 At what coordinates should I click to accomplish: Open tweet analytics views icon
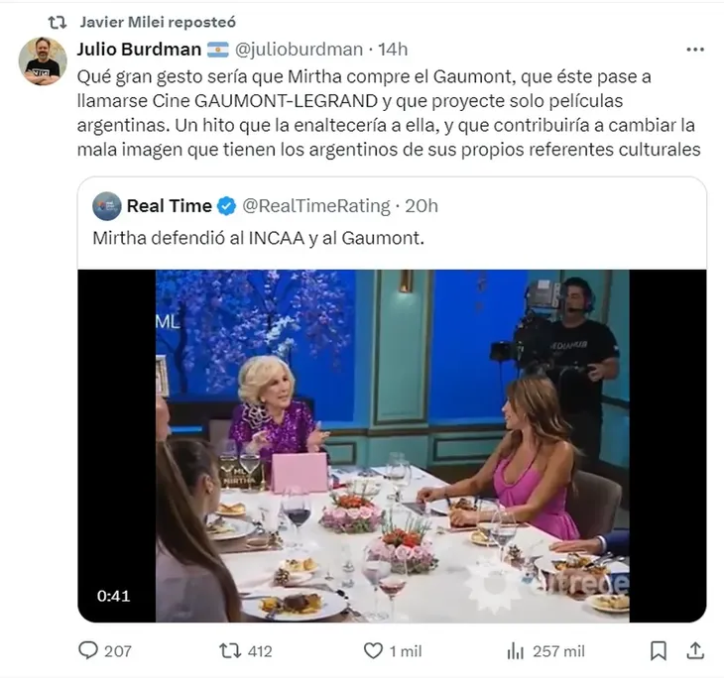(x=515, y=650)
